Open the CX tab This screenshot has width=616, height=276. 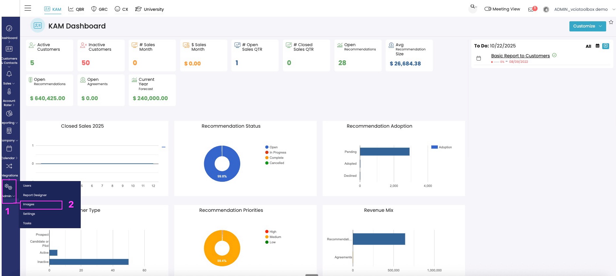[x=121, y=9]
